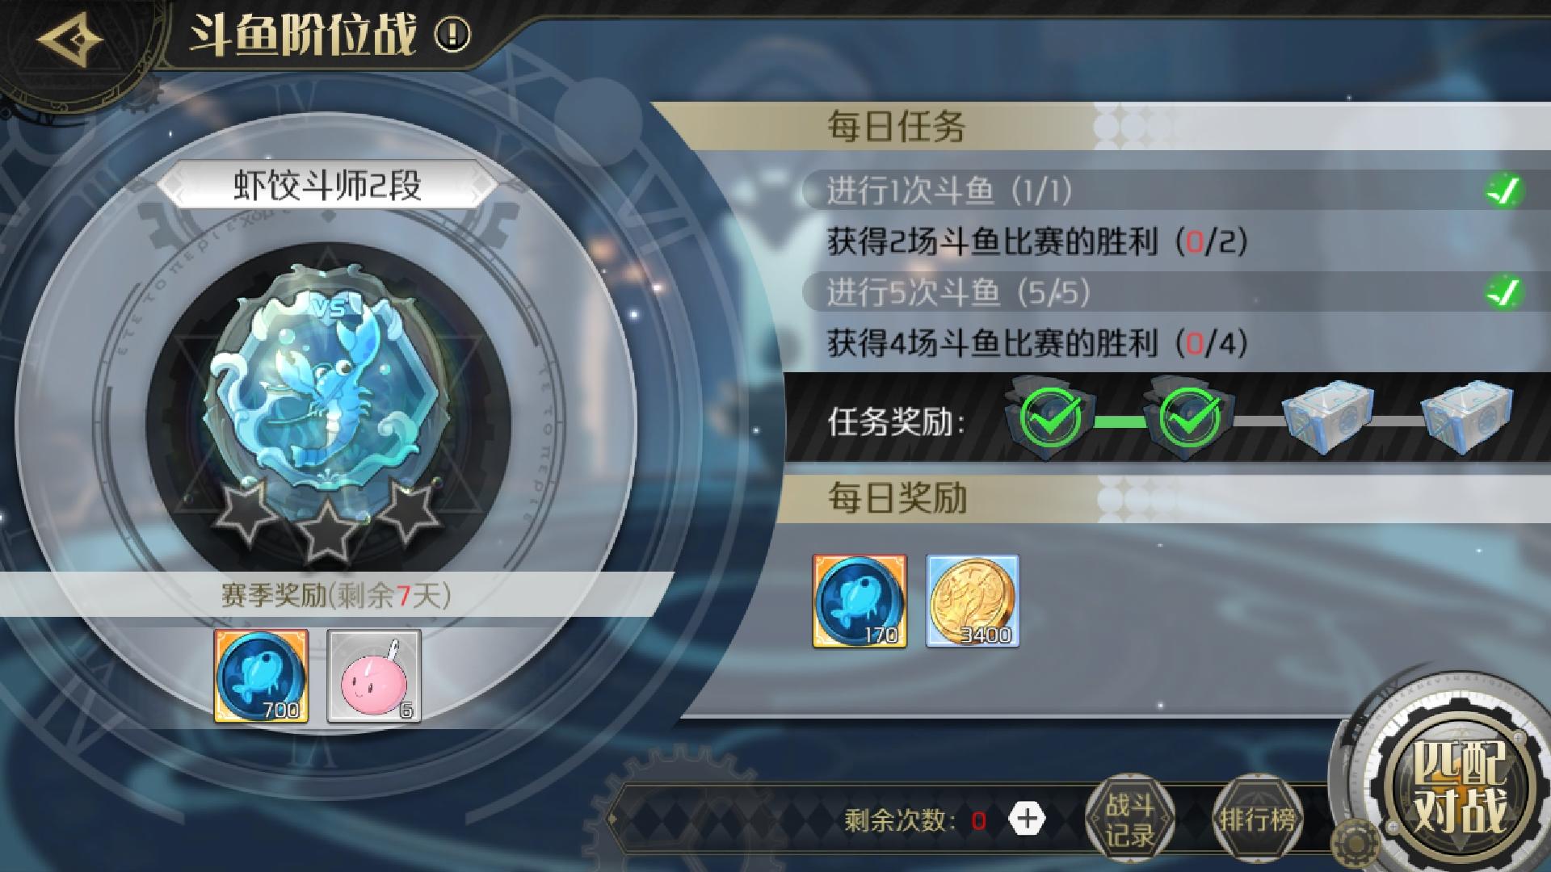Select the 获得2场斗鱼比赛的胜利 task row
The width and height of the screenshot is (1551, 872).
(x=1037, y=241)
